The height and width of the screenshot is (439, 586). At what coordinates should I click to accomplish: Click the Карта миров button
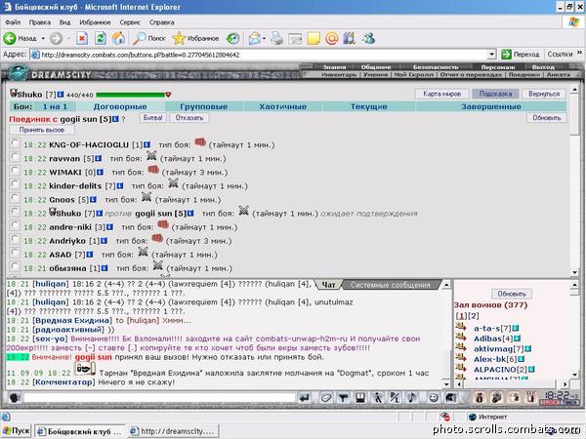click(x=441, y=94)
